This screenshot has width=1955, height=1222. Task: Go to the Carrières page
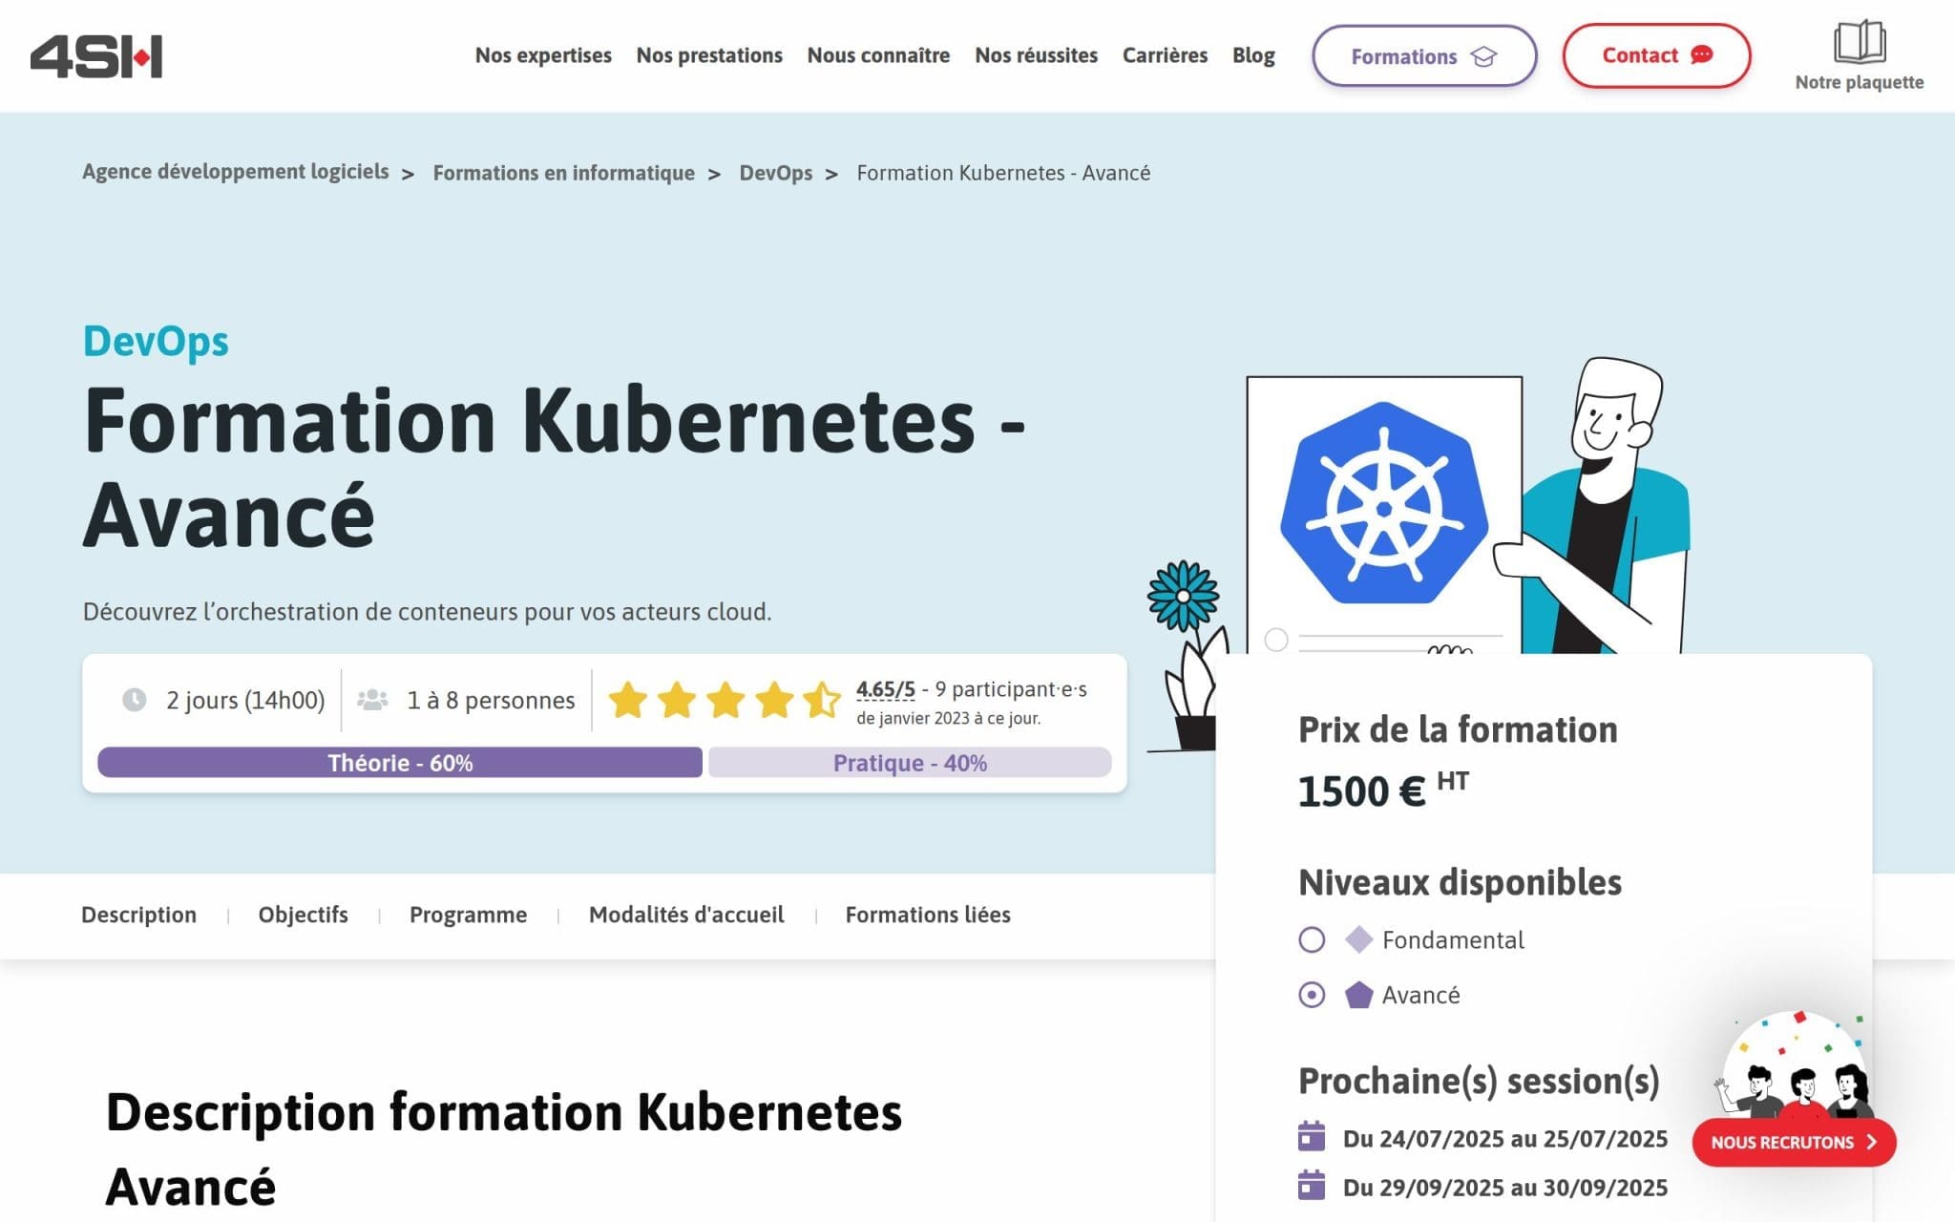pos(1165,55)
